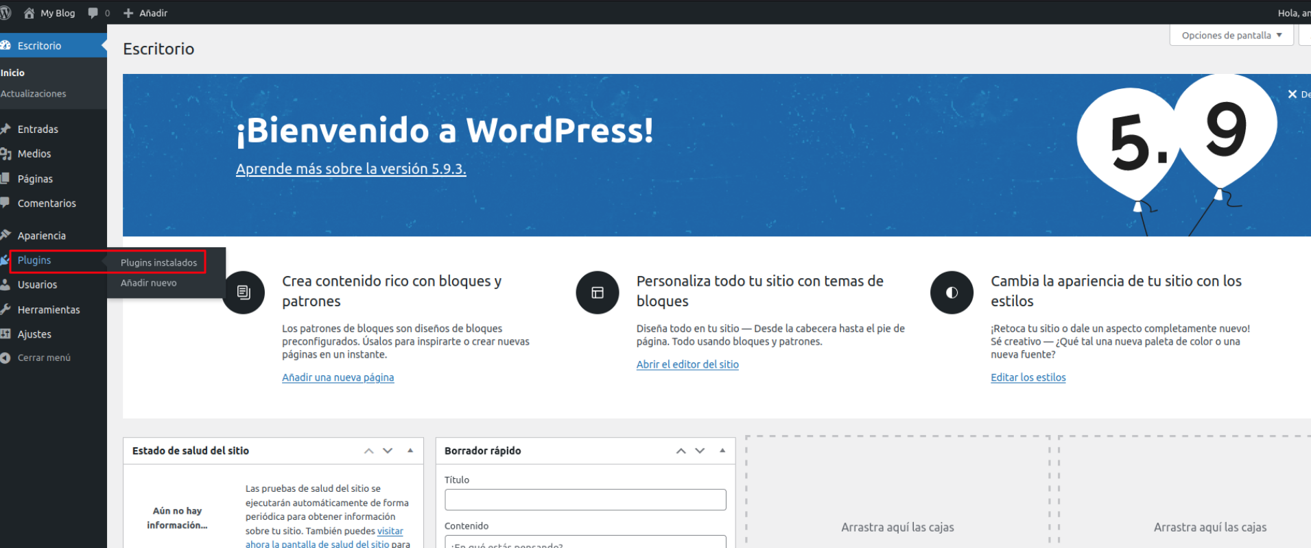
Task: Click Añadir in the admin bar
Action: pyautogui.click(x=153, y=13)
